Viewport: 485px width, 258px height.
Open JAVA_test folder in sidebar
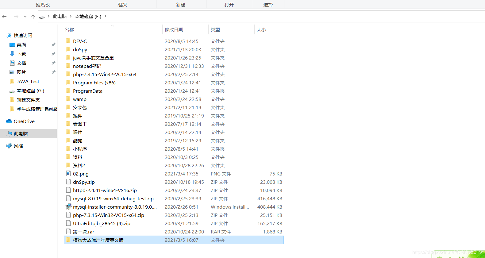point(28,82)
